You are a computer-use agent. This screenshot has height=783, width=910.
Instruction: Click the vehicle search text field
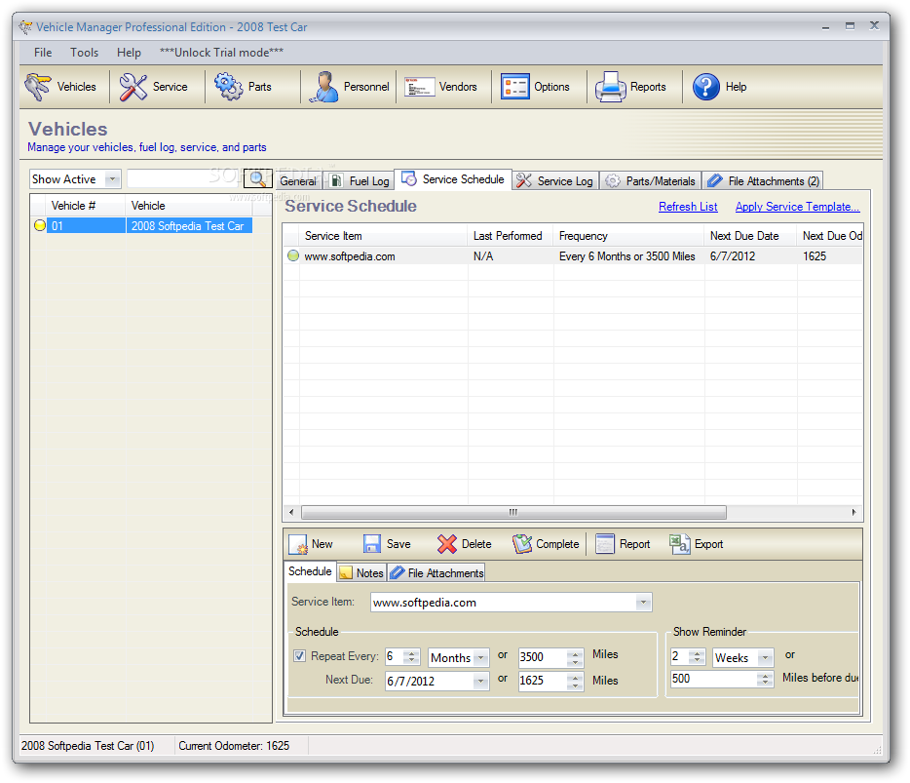(x=184, y=178)
